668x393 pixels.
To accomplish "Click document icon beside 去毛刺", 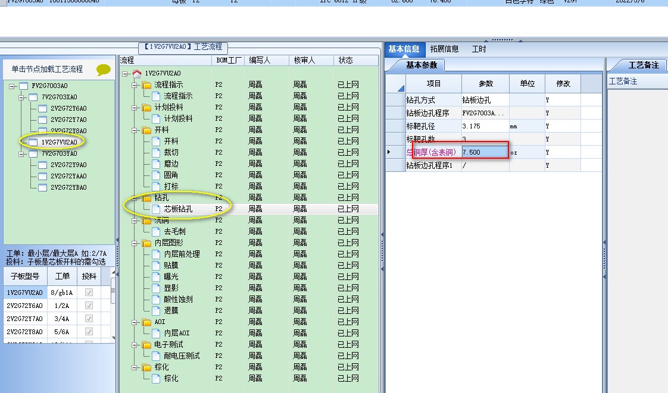I will point(156,231).
